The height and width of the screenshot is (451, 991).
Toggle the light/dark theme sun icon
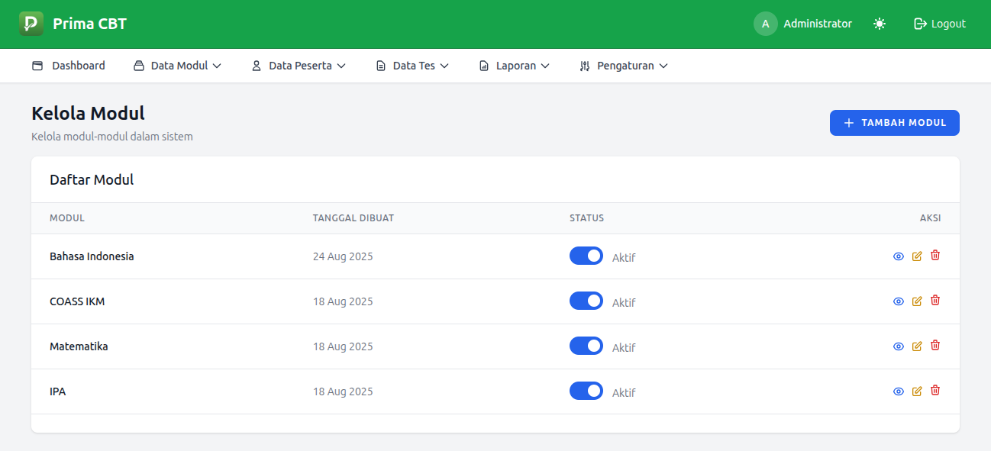coord(880,24)
